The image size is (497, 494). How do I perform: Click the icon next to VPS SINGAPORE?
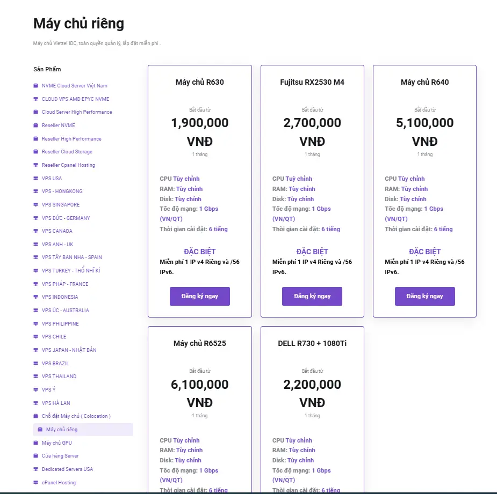coord(36,205)
